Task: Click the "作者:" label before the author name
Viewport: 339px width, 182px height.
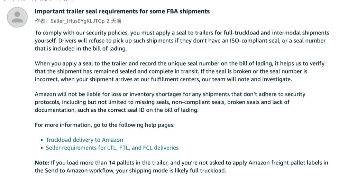Action: click(x=42, y=21)
